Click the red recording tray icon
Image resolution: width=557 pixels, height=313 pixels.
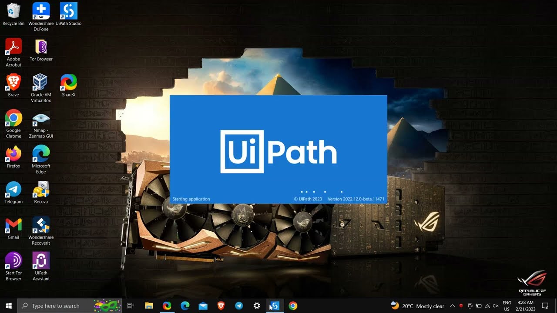461,306
